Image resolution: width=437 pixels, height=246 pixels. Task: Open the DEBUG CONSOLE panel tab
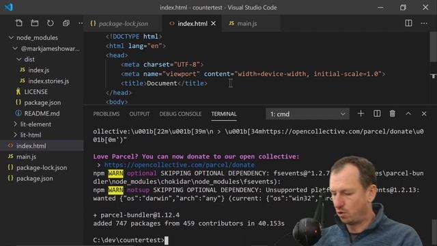[180, 114]
